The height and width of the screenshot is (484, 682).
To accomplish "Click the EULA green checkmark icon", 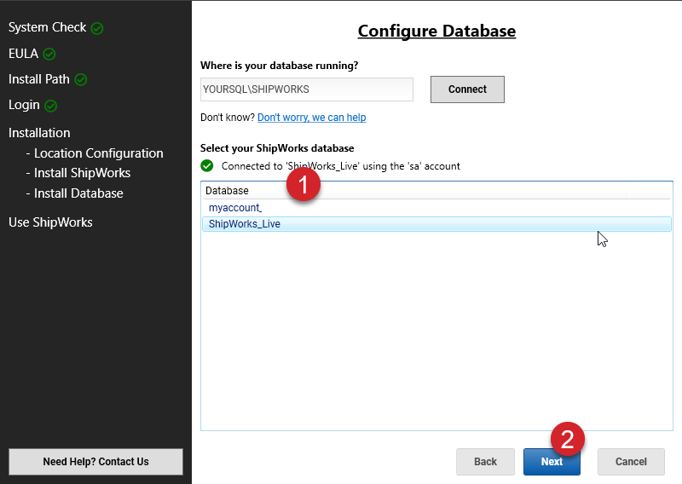I will 49,54.
